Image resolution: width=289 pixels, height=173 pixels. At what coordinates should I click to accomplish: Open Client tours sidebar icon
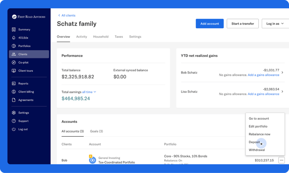pos(14,70)
